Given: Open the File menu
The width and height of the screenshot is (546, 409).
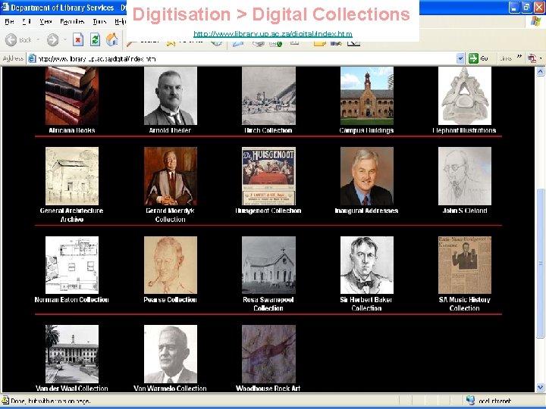Looking at the screenshot, I should click(x=9, y=21).
